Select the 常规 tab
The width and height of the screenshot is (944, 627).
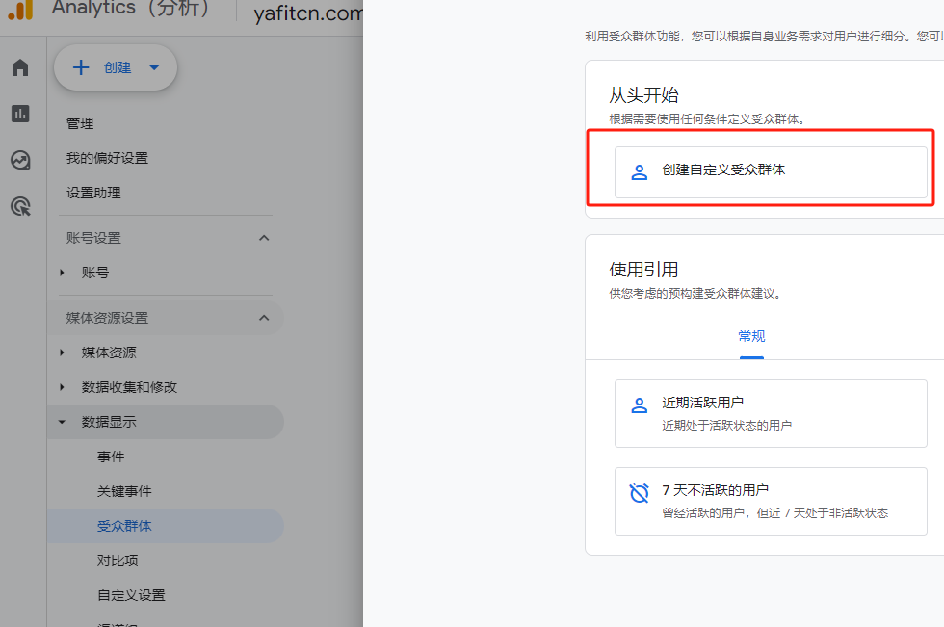pyautogui.click(x=751, y=336)
